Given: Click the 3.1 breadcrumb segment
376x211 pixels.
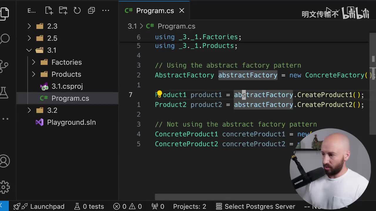Looking at the screenshot, I should (x=132, y=26).
